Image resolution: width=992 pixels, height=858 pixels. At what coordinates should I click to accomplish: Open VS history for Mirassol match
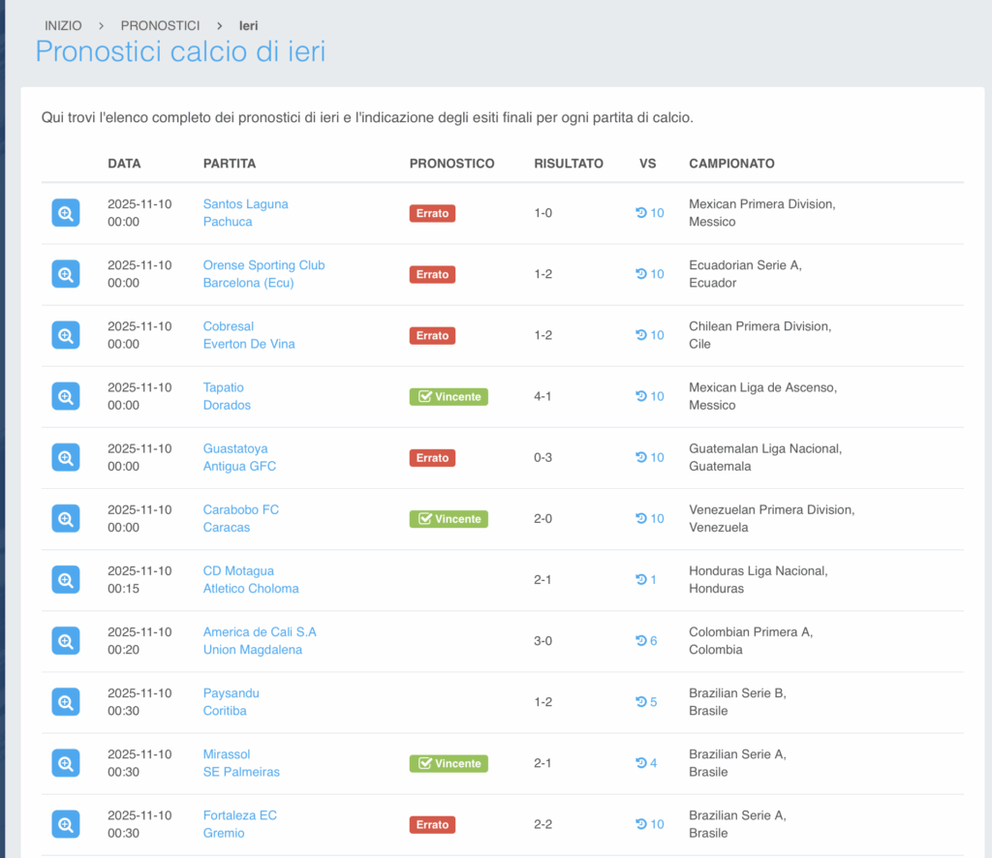click(x=646, y=763)
